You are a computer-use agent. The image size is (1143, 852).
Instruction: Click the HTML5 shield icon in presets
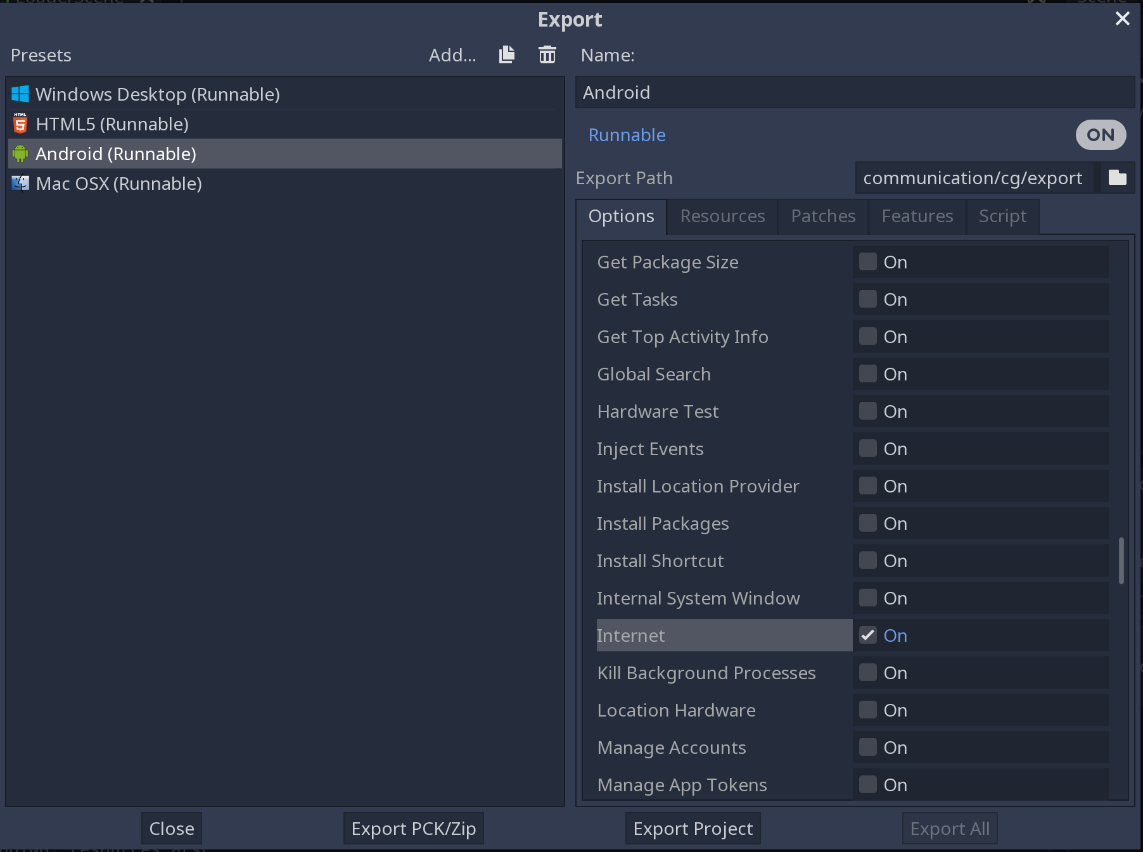coord(20,123)
